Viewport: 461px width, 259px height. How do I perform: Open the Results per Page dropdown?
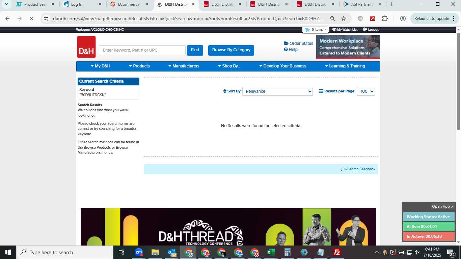366,91
